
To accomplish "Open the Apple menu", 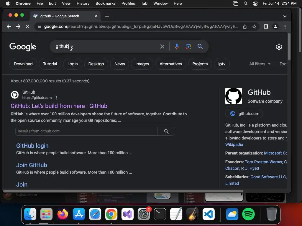I will (x=8, y=4).
